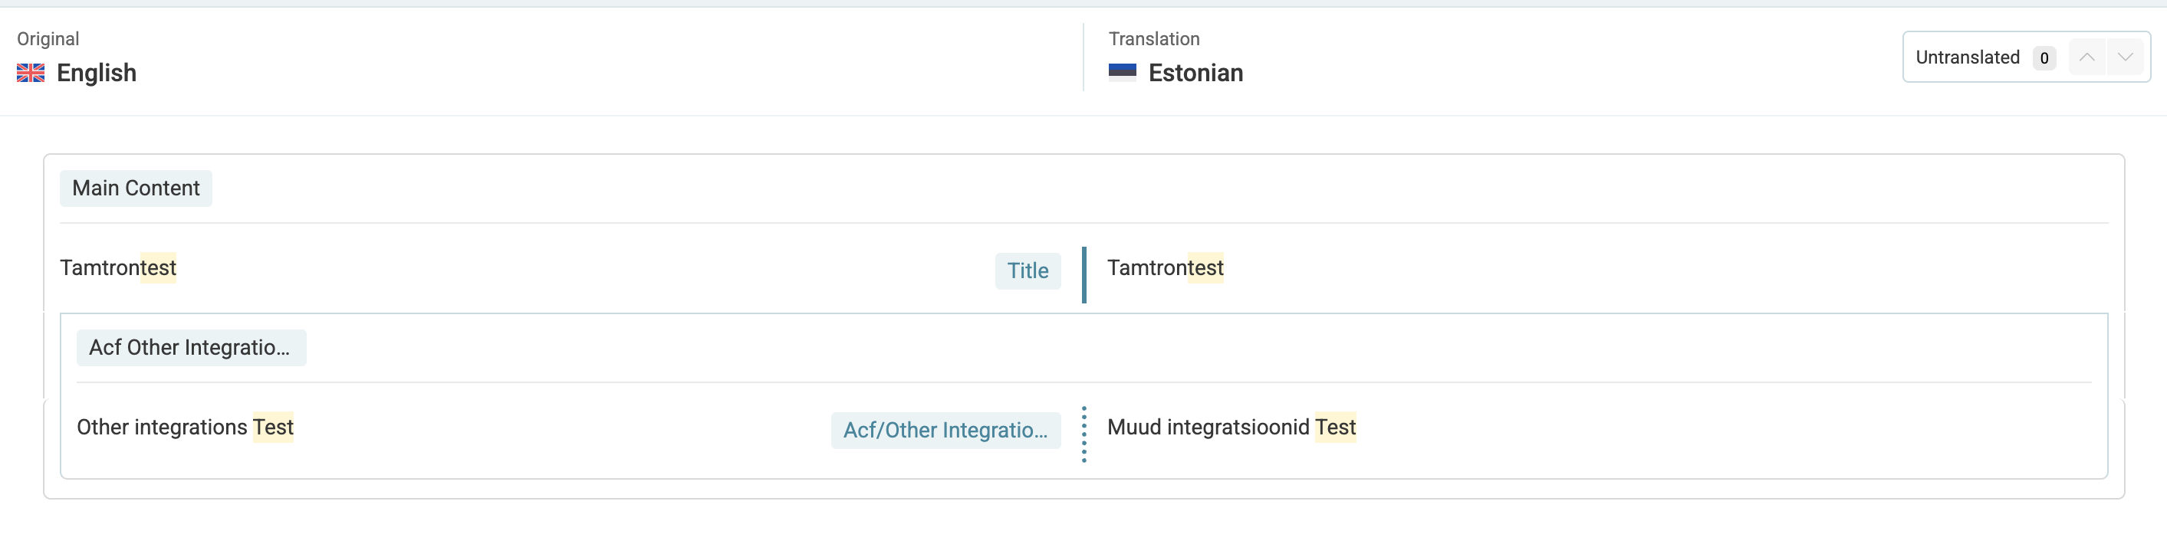2167x544 pixels.
Task: Go to next untranslated item down arrow
Action: 2126,57
